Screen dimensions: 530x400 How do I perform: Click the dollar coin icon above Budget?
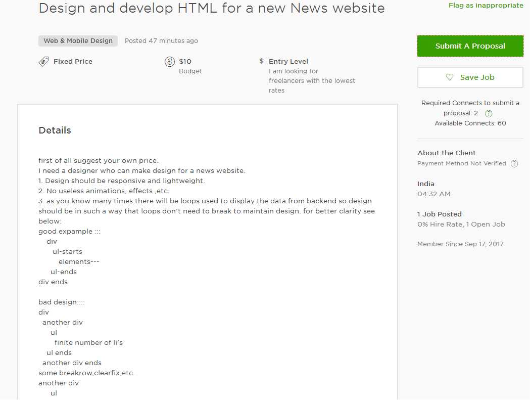(x=170, y=61)
